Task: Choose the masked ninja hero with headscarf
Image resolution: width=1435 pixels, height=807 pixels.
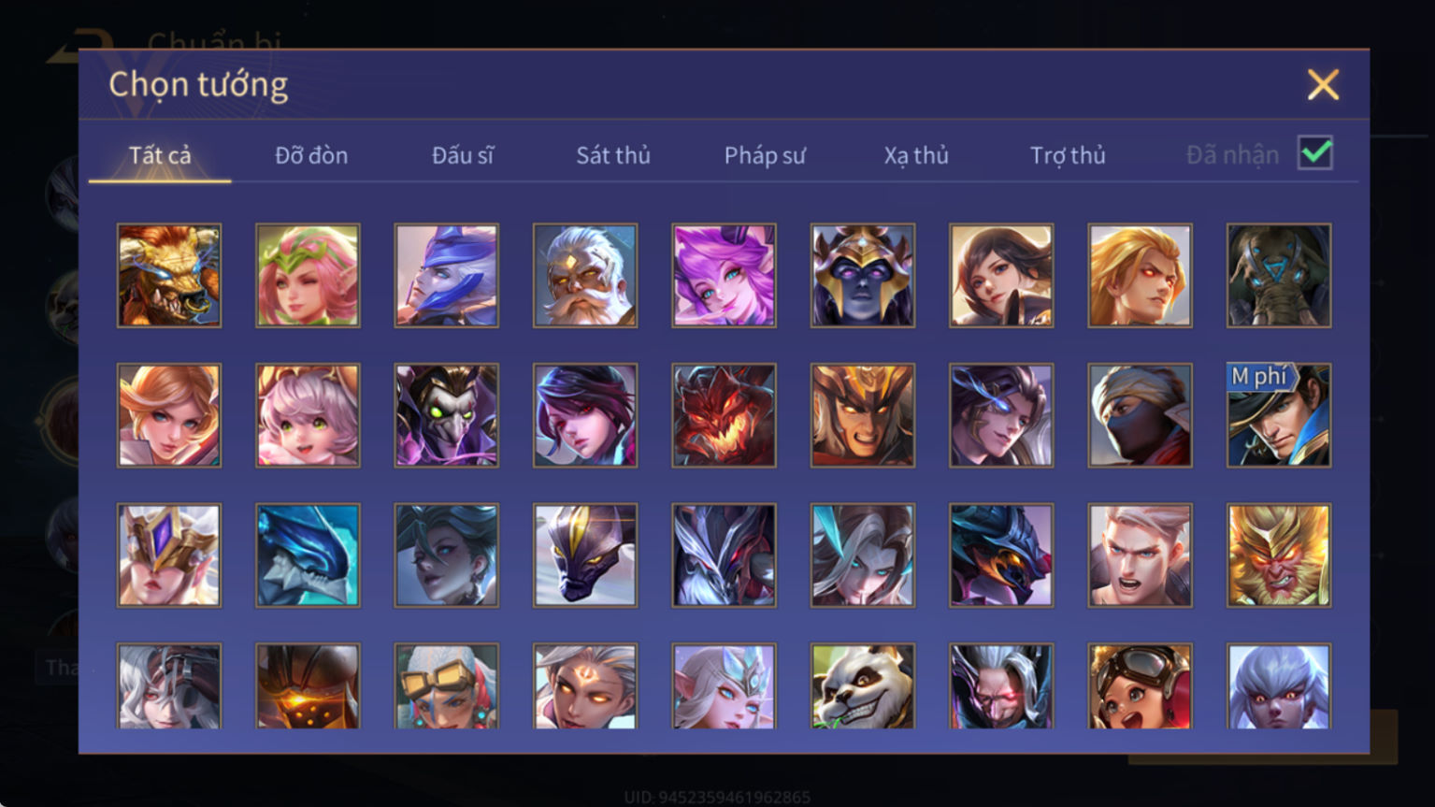Action: 1141,415
